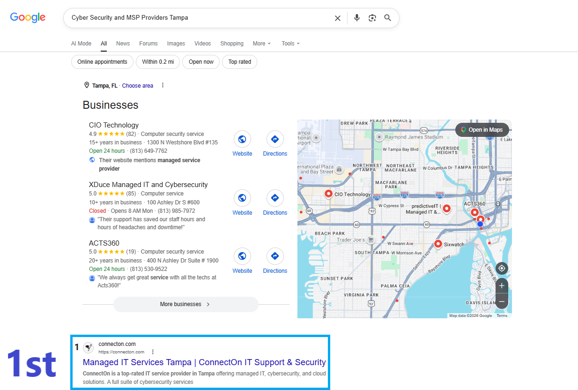Switch to AI Mode tab
Image resolution: width=578 pixels, height=390 pixels.
(x=81, y=44)
